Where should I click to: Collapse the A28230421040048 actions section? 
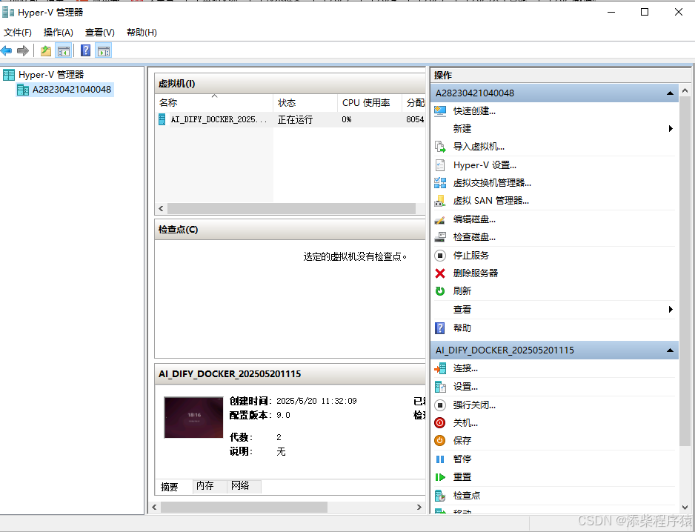point(670,93)
